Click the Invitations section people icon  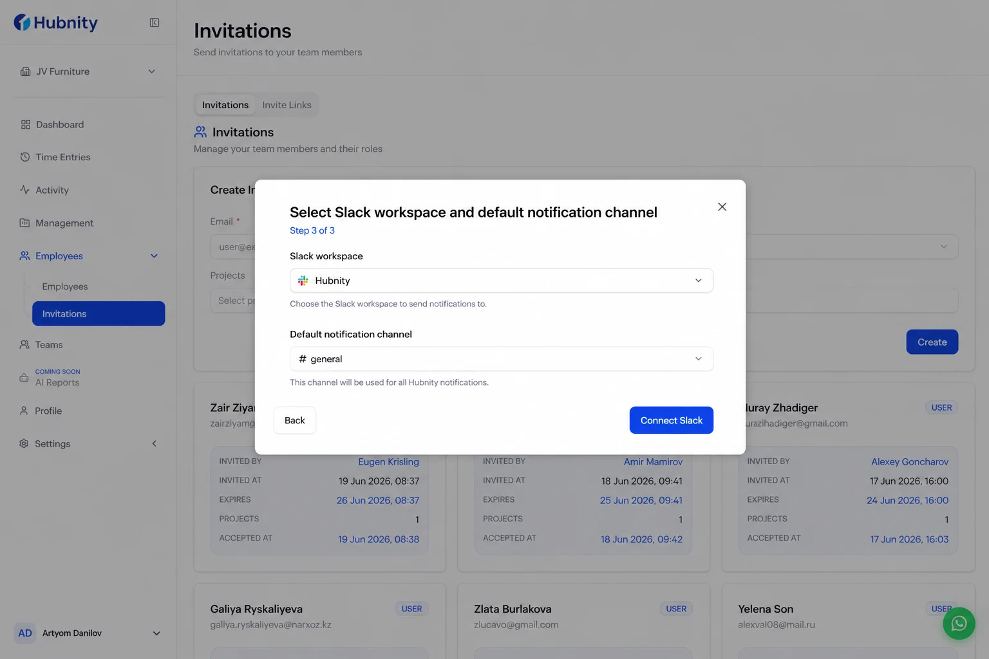coord(200,132)
